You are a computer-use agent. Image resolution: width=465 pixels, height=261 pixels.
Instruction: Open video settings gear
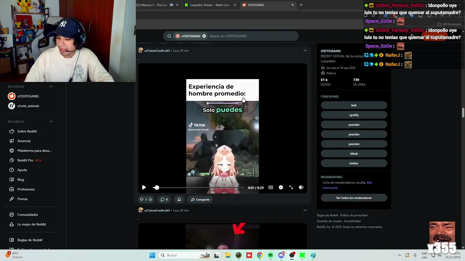[281, 187]
